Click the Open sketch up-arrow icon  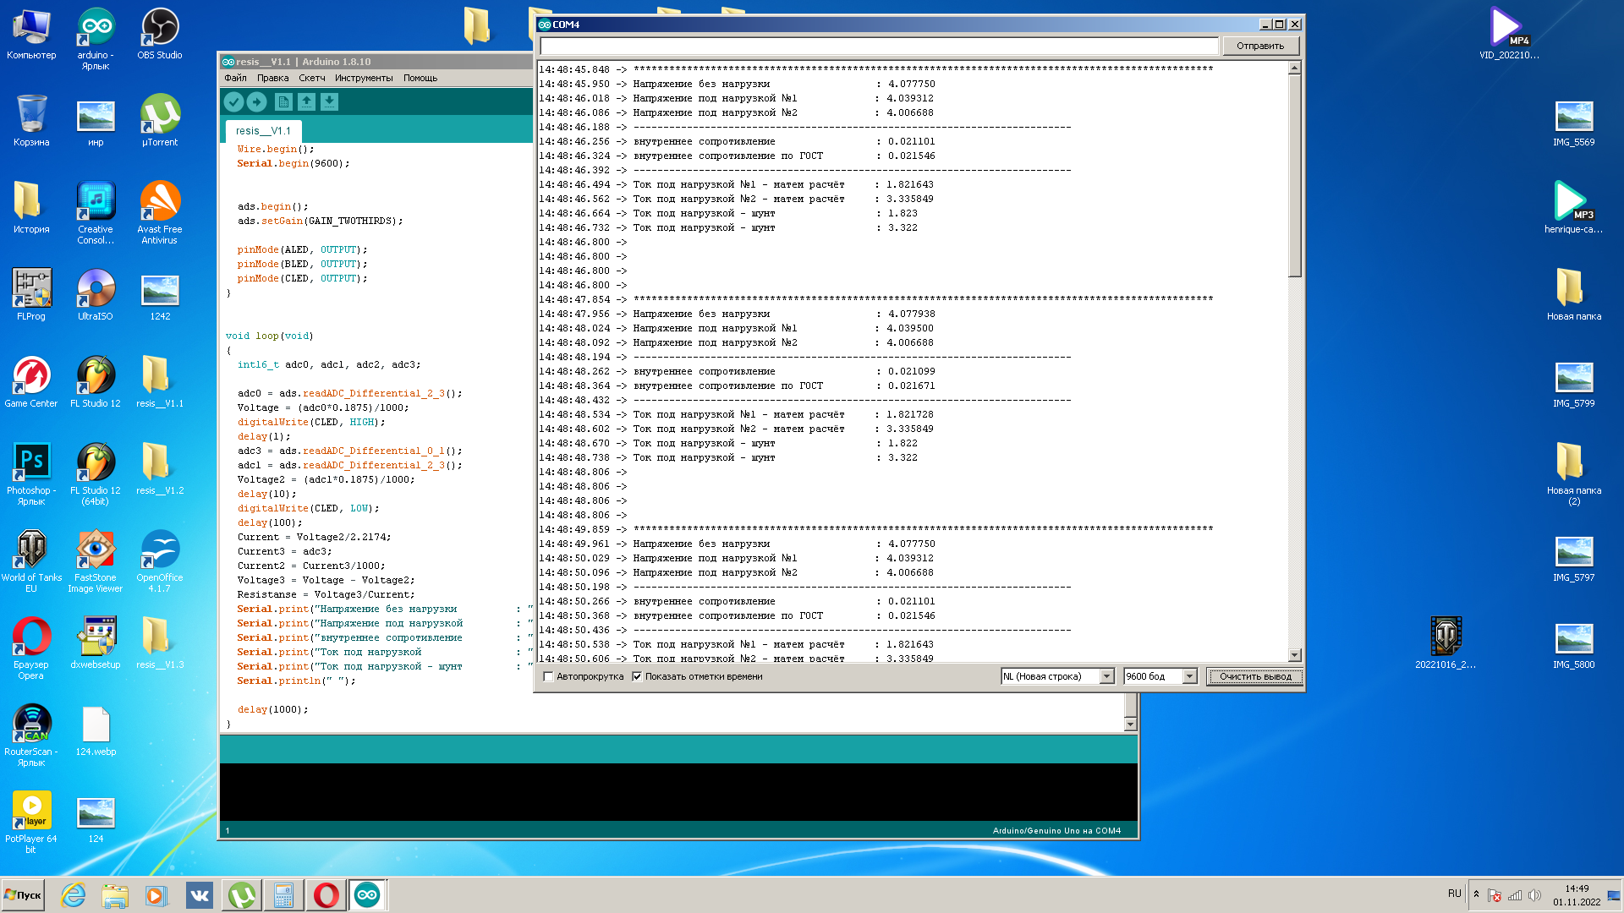point(306,102)
